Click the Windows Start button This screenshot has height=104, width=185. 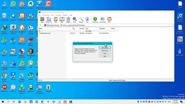click(3, 102)
